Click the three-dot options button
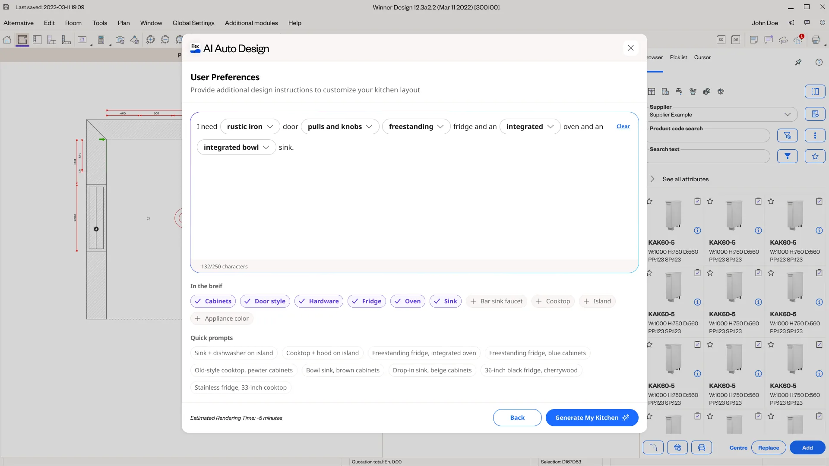829x466 pixels. pyautogui.click(x=815, y=135)
